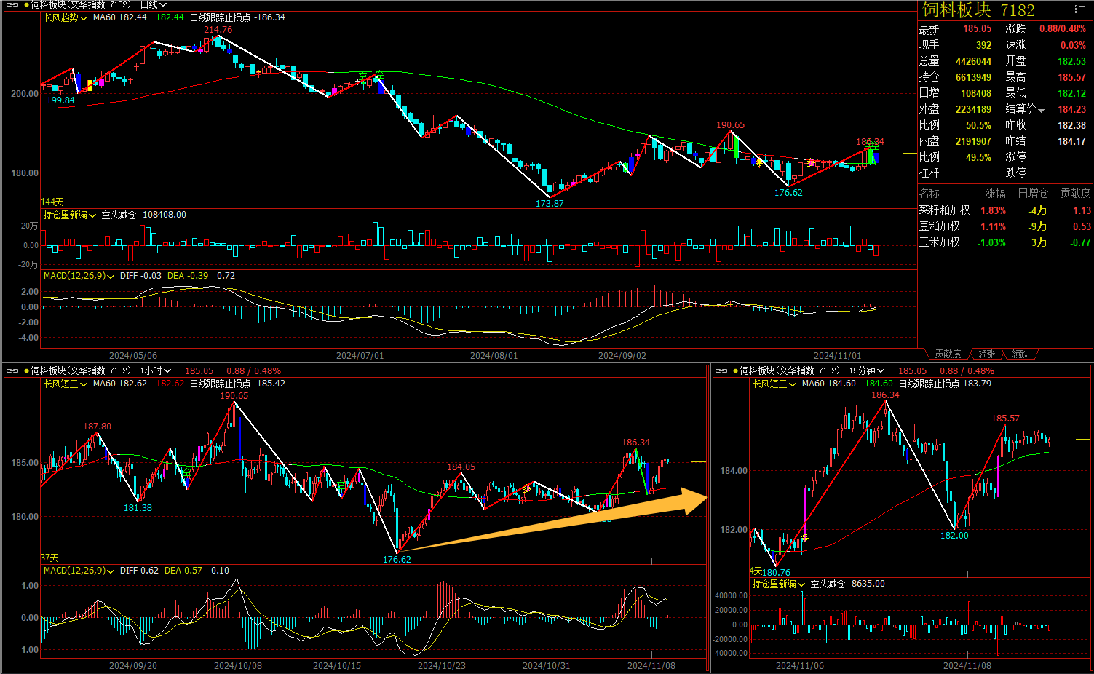Click the orange arrow annotation on the hourly chart
This screenshot has width=1094, height=674.
(x=553, y=523)
